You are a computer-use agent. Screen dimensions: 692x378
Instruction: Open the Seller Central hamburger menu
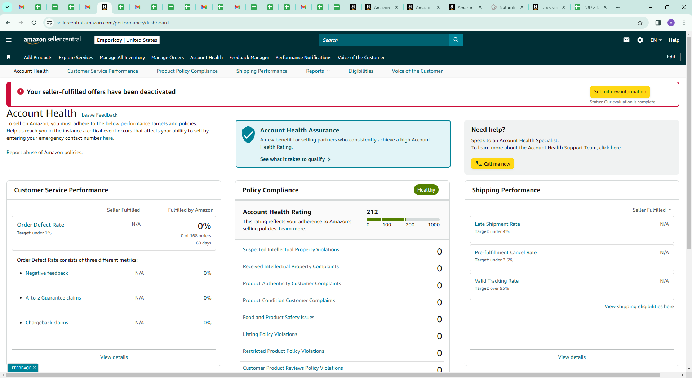(x=9, y=40)
